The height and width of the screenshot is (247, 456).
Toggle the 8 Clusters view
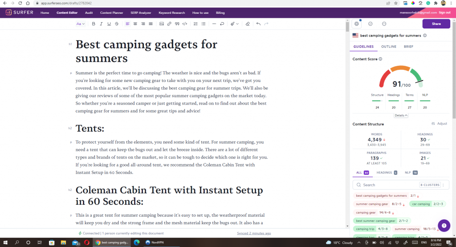(x=430, y=185)
